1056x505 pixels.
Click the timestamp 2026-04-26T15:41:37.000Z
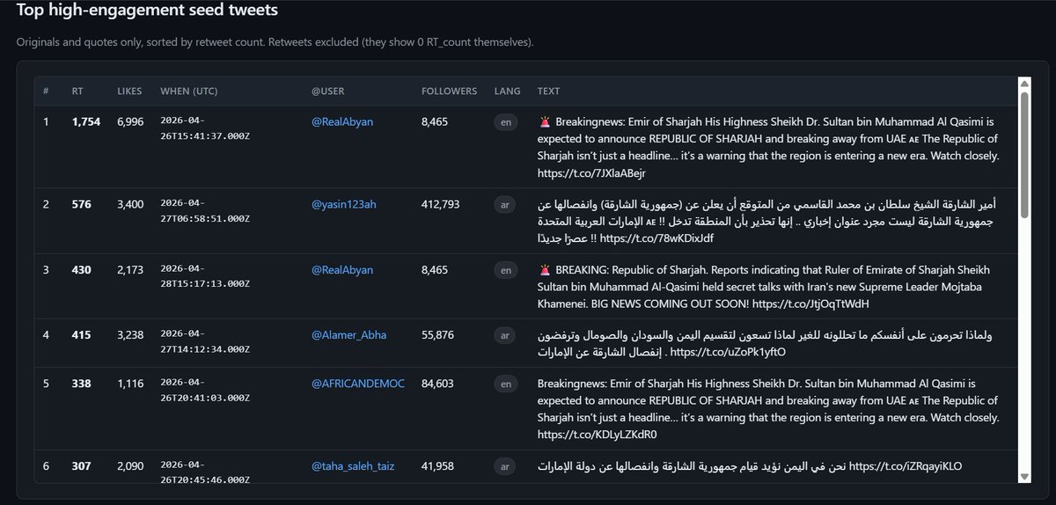coord(204,127)
